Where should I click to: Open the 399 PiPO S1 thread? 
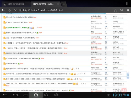pos(39,83)
